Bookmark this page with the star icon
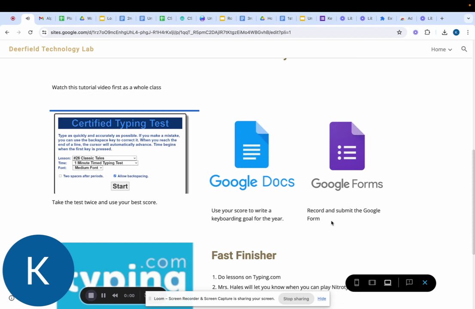 [399, 32]
